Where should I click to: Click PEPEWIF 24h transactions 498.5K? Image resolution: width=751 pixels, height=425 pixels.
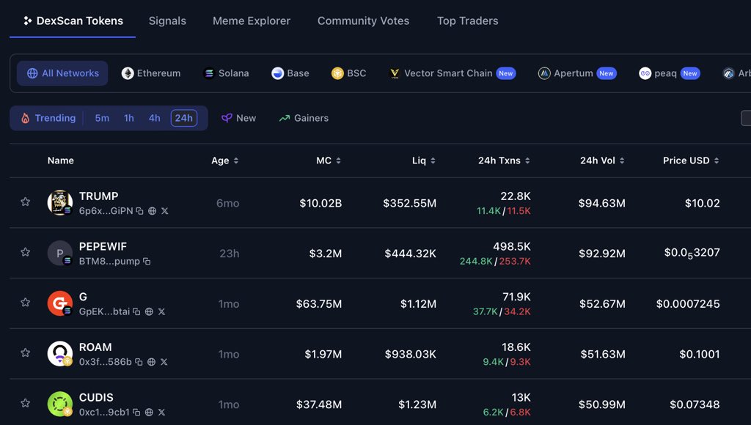click(x=511, y=246)
